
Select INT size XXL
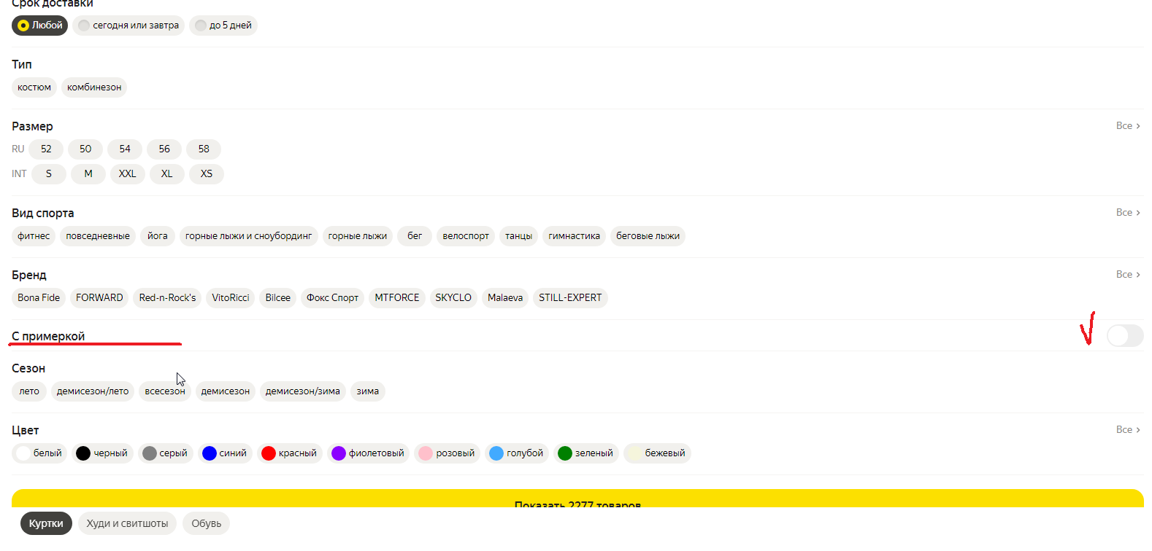click(x=128, y=174)
